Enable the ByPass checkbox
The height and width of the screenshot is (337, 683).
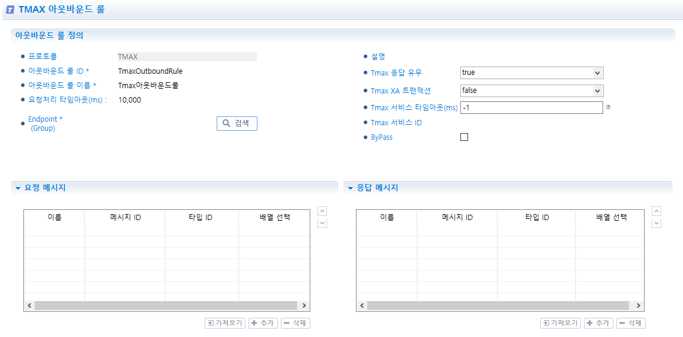coord(465,137)
